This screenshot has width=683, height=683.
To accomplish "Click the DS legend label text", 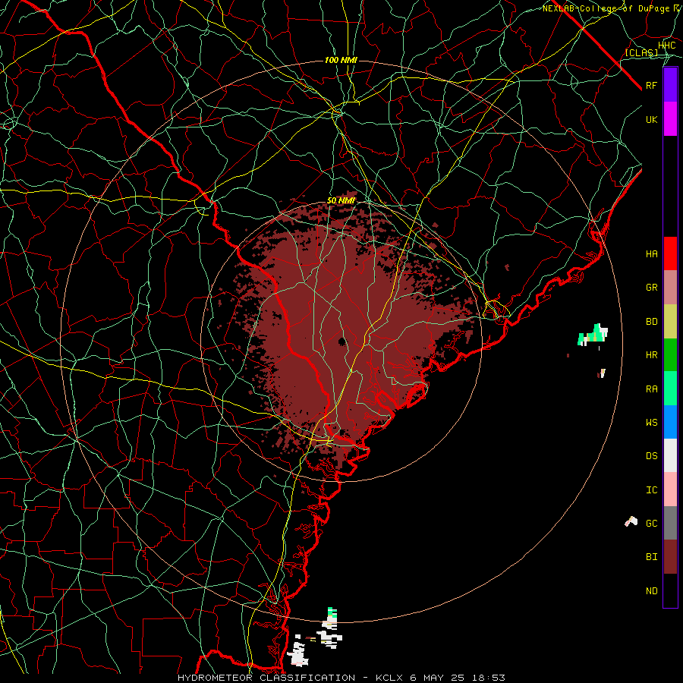I will click(652, 456).
